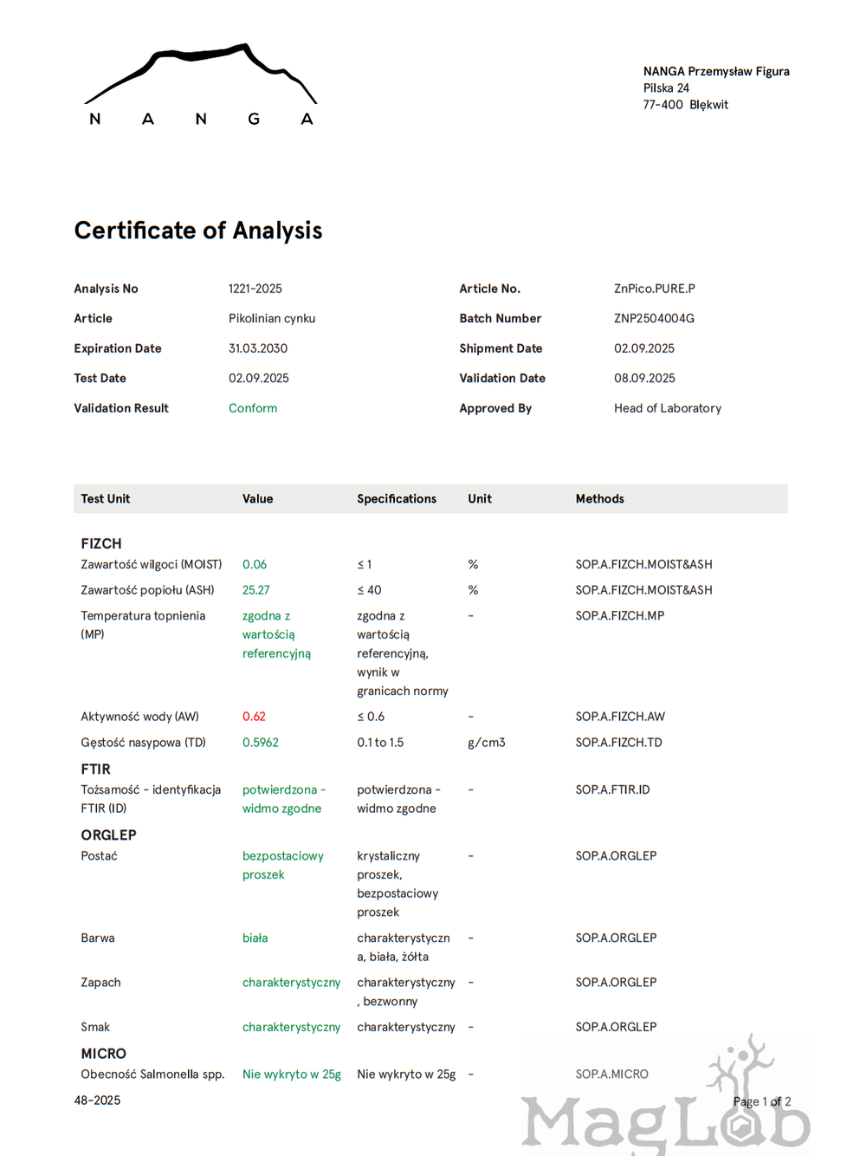Select analysis number 1221-2025
The image size is (866, 1156).
pyautogui.click(x=255, y=289)
